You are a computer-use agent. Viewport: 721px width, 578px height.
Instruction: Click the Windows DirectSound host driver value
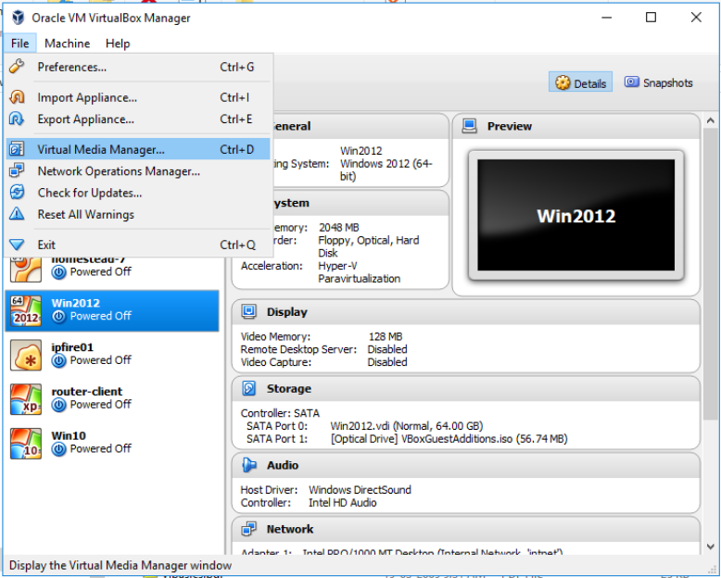coord(360,490)
